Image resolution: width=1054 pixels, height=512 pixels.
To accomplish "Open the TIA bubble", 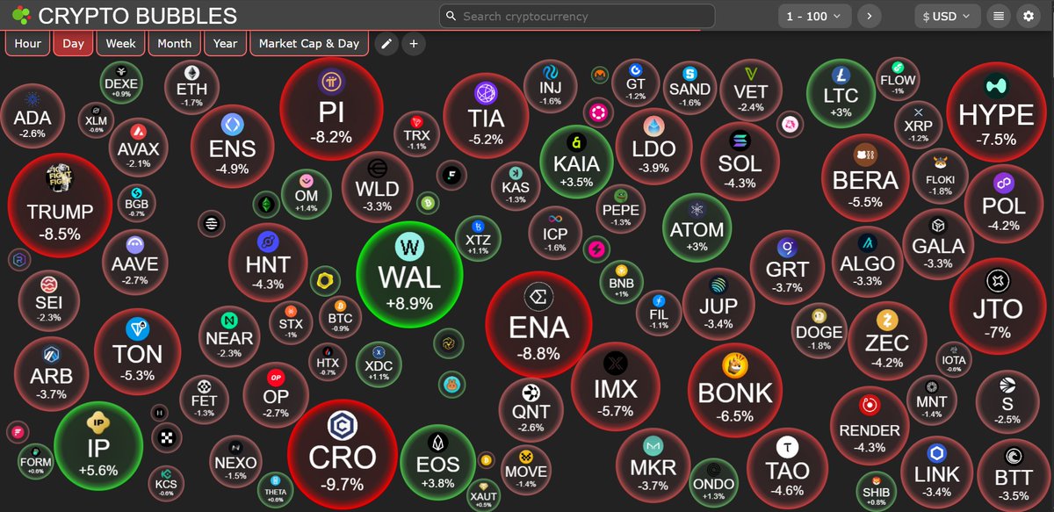I will (486, 118).
